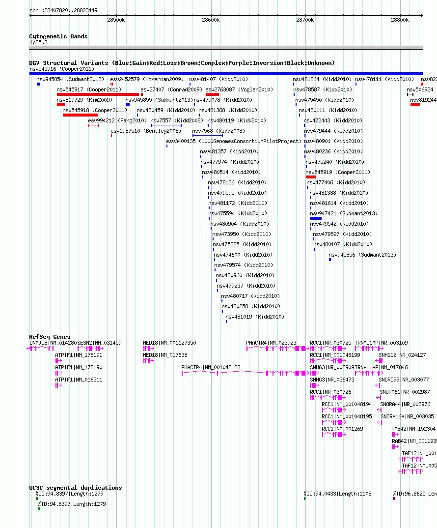The image size is (437, 528).
Task: Open variant nsv480107 (Kidd2010)
Action: (343, 244)
